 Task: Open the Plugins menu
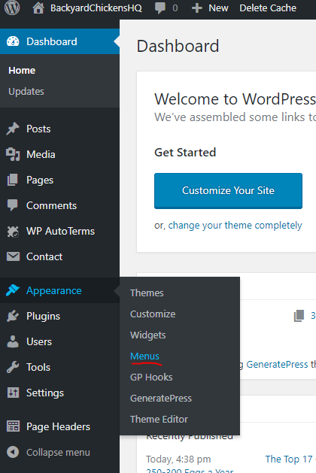click(43, 316)
